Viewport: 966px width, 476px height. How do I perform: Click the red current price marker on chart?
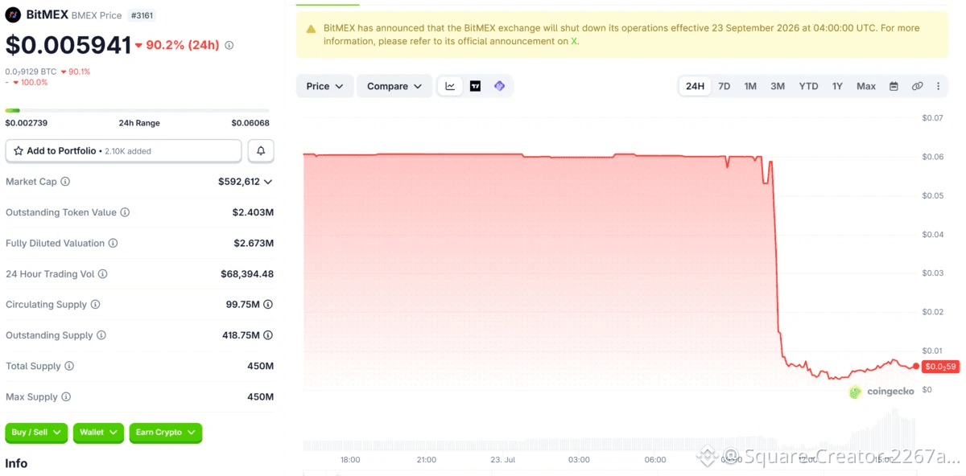point(939,367)
